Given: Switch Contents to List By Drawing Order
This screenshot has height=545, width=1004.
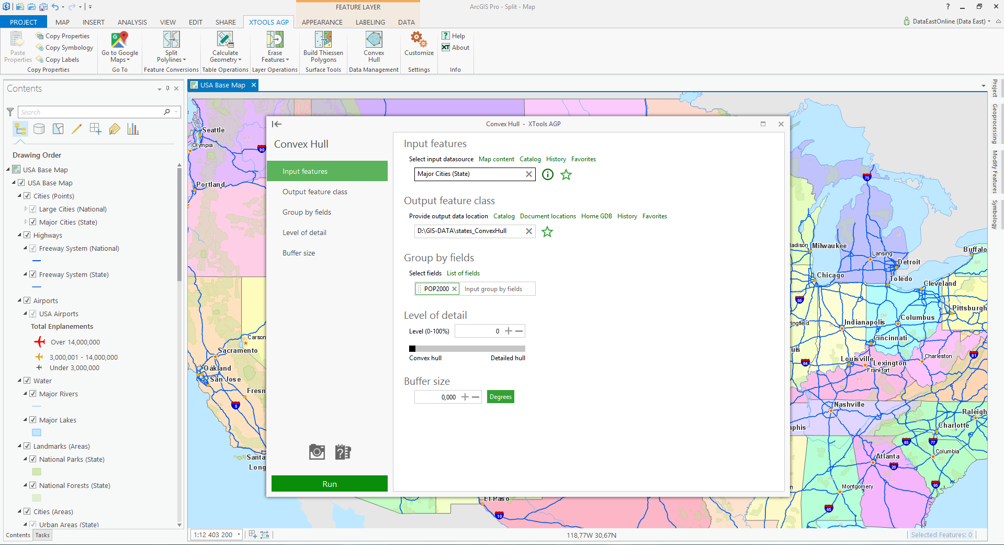Looking at the screenshot, I should [x=20, y=129].
